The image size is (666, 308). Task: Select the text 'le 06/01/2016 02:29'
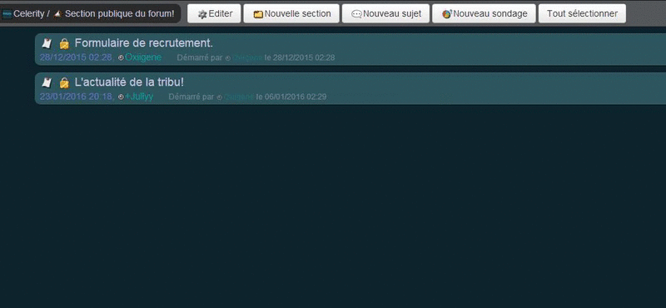[291, 97]
